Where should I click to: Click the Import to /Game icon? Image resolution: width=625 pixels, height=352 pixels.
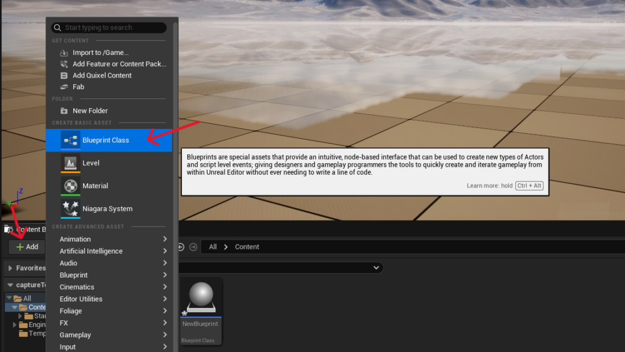(63, 53)
